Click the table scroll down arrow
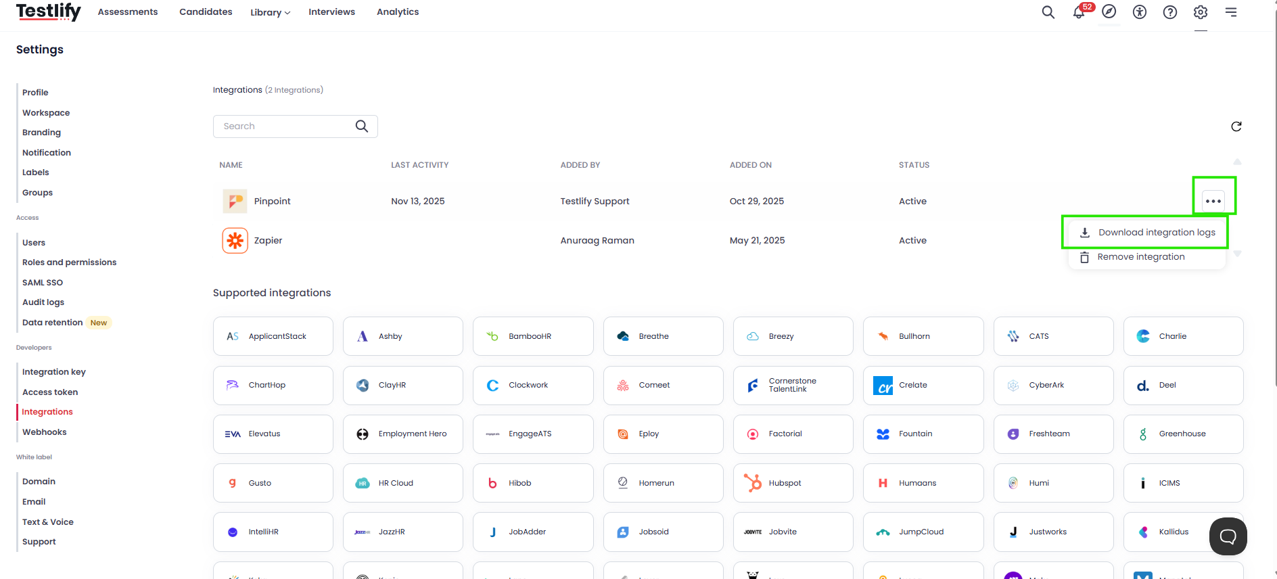This screenshot has width=1277, height=579. click(x=1237, y=254)
